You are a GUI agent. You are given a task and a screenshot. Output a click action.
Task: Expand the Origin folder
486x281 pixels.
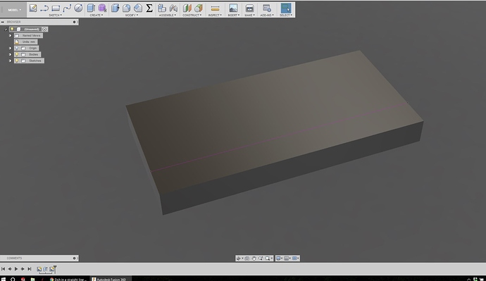[11, 48]
